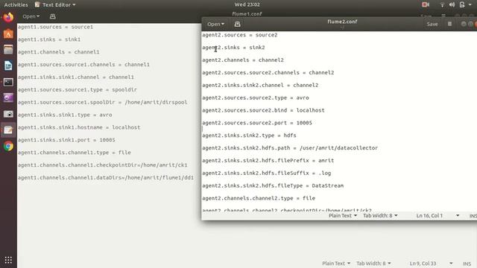Click line 'agent2.sources.source2.bind = localhost'
This screenshot has height=268, width=477.
(x=263, y=110)
